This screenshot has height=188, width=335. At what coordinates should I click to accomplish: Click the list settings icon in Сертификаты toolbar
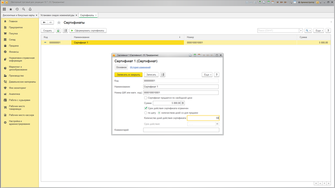coord(65,31)
